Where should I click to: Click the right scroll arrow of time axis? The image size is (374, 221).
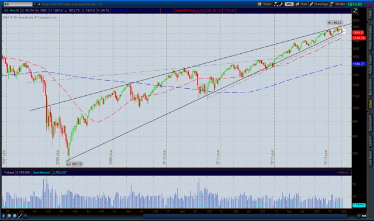[358, 216]
